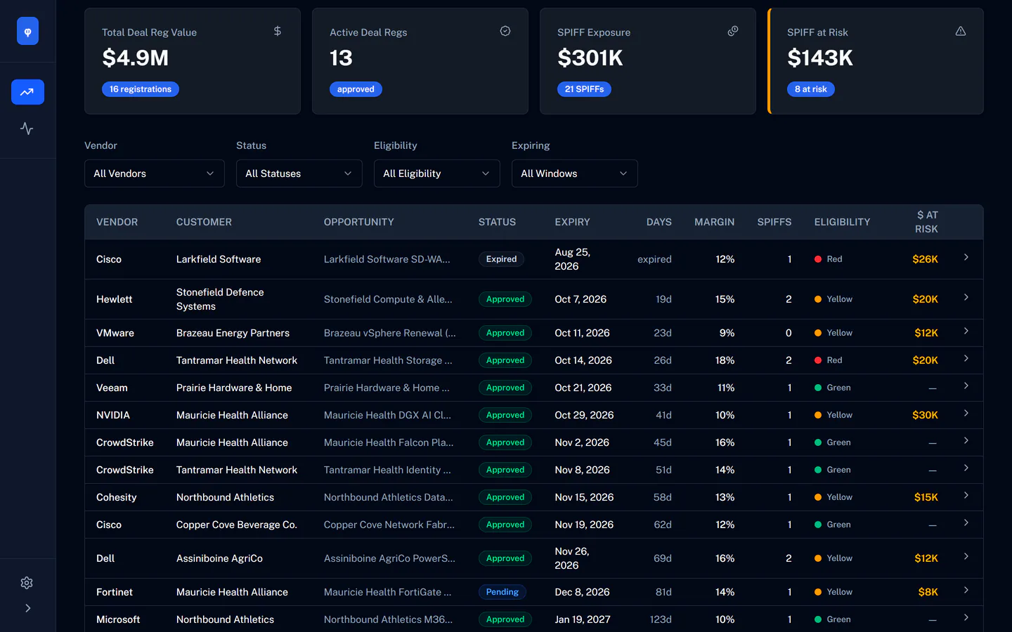Viewport: 1012px width, 632px height.
Task: Click customer Assiniboine AgriCo
Action: tap(219, 558)
